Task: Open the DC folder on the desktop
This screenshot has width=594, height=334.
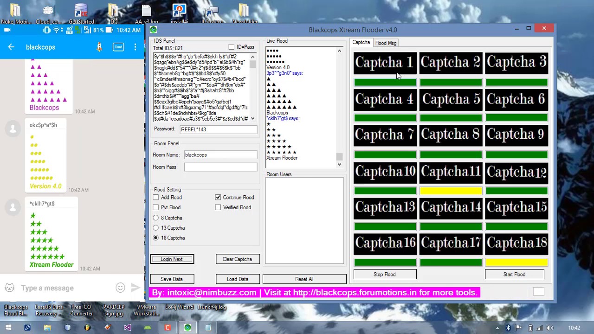Action: pyautogui.click(x=114, y=13)
